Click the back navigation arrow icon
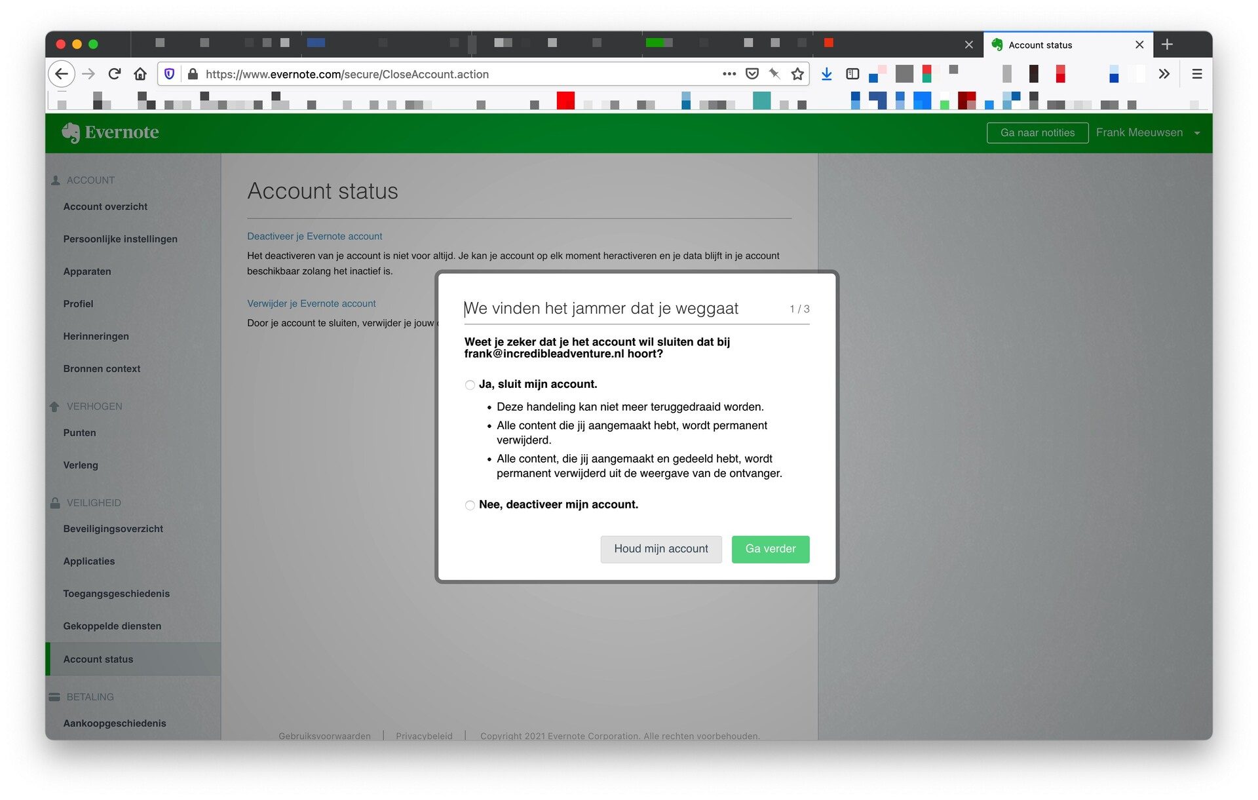This screenshot has height=800, width=1258. pos(62,73)
